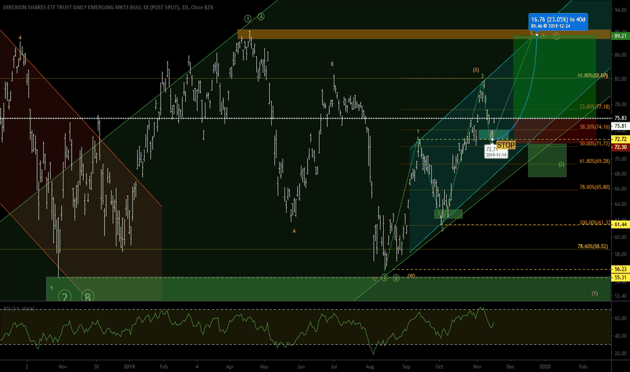Select the white 75.81 current price label
Viewport: 630px width, 372px height.
click(621, 126)
